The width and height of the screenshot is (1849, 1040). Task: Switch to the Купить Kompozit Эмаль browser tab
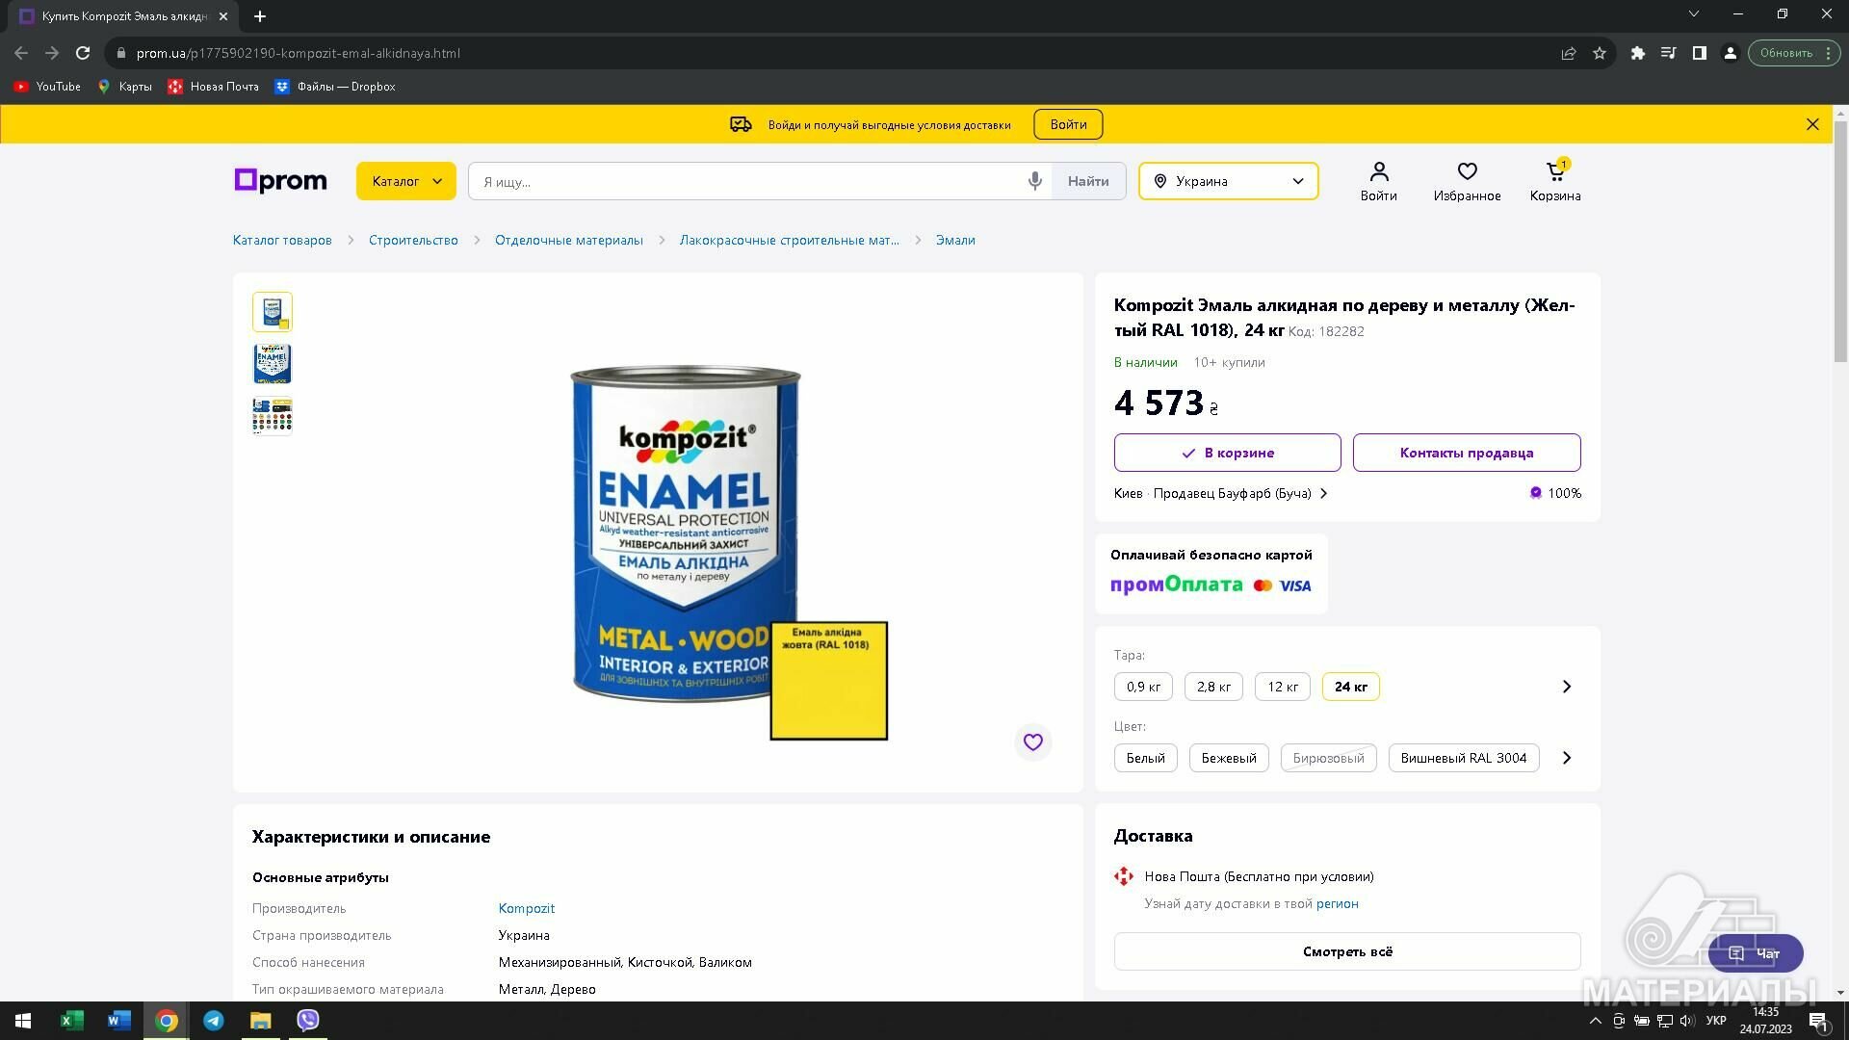point(125,16)
